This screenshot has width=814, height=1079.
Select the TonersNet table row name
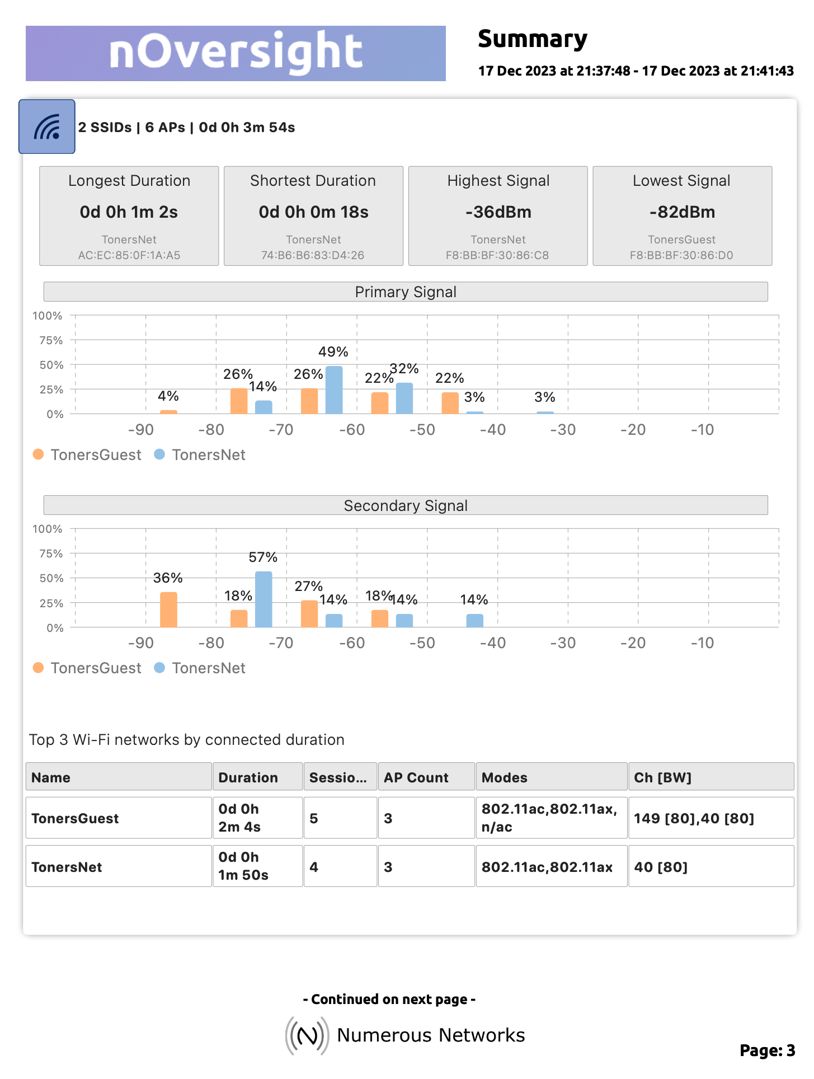coord(67,867)
